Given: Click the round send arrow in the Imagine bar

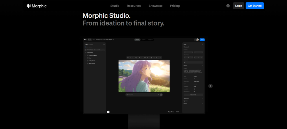Looking at the screenshot, I should [x=161, y=95].
